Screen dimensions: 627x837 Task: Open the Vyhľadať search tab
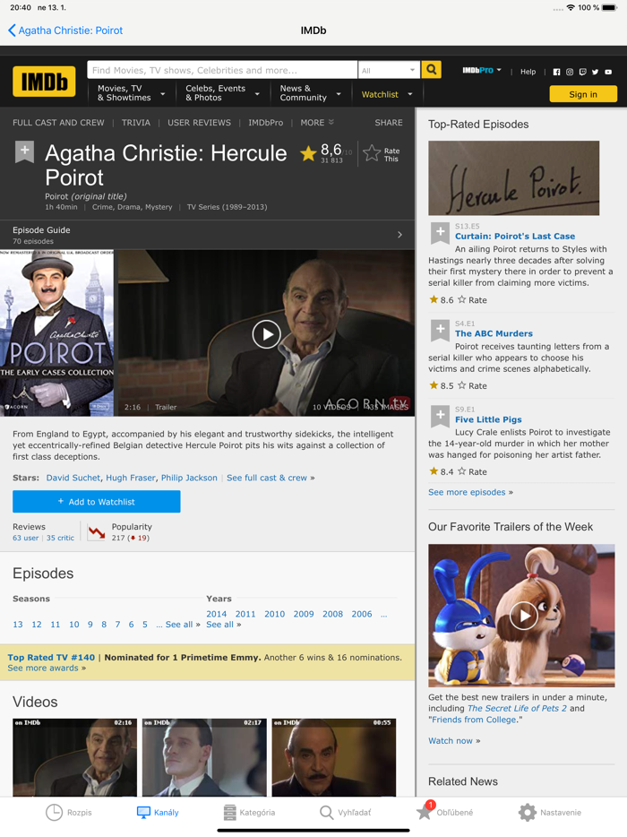(x=345, y=813)
